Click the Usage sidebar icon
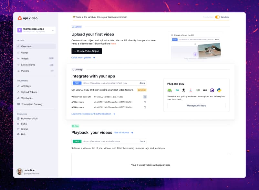Viewport: 259px width, 190px height. (18, 53)
